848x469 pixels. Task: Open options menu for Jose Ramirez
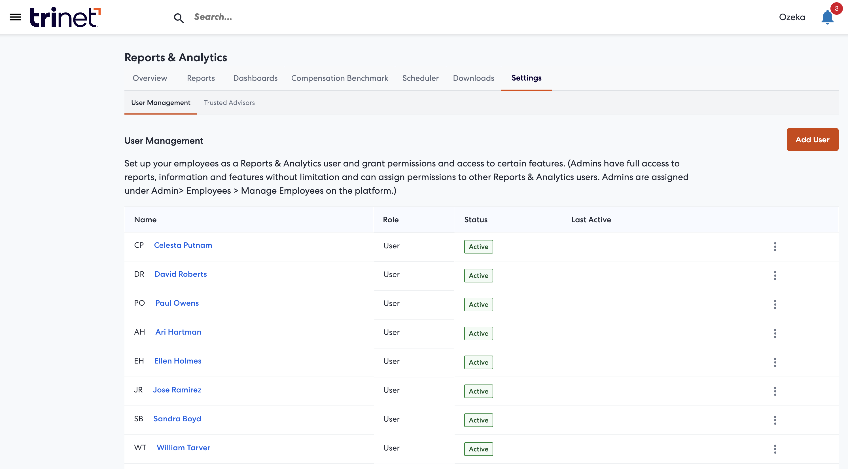775,391
